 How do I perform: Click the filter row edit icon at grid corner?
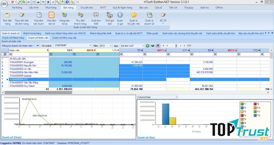click(5, 54)
